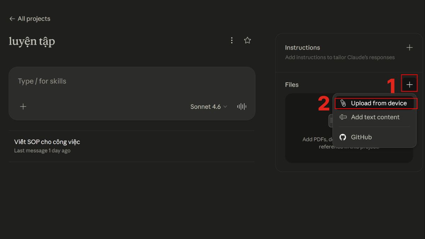Viewport: 425px width, 239px height.
Task: Start voice mode with waveform icon
Action: pos(242,107)
